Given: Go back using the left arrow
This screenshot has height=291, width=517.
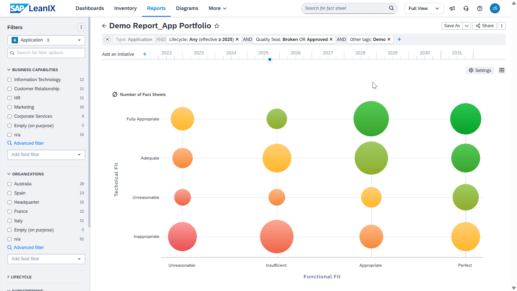Looking at the screenshot, I should tap(104, 26).
